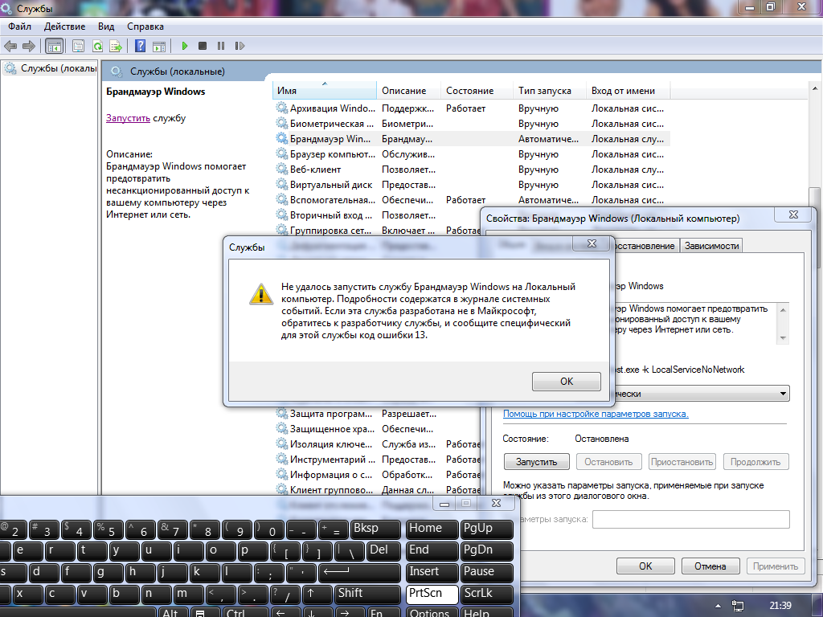Open the Properties toolbar icon
This screenshot has width=823, height=617.
click(79, 46)
